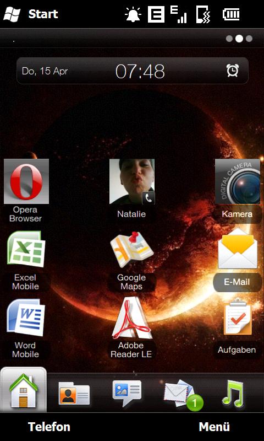Tap the 07:48 clock display
Image resolution: width=264 pixels, height=441 pixels.
click(x=140, y=71)
